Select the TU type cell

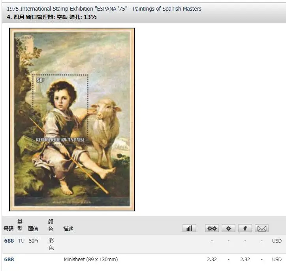tap(21, 241)
